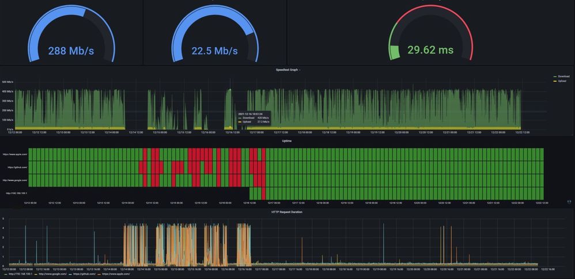
Task: Open the Speedtest Graph panel title menu
Action: [x=288, y=70]
